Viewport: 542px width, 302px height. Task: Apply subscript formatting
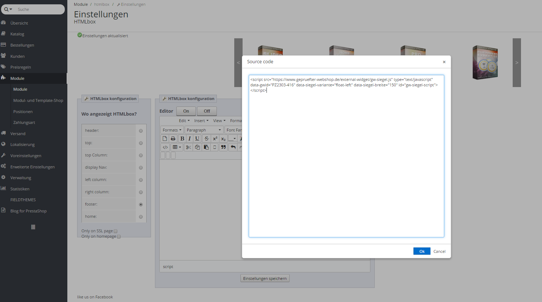pyautogui.click(x=223, y=139)
